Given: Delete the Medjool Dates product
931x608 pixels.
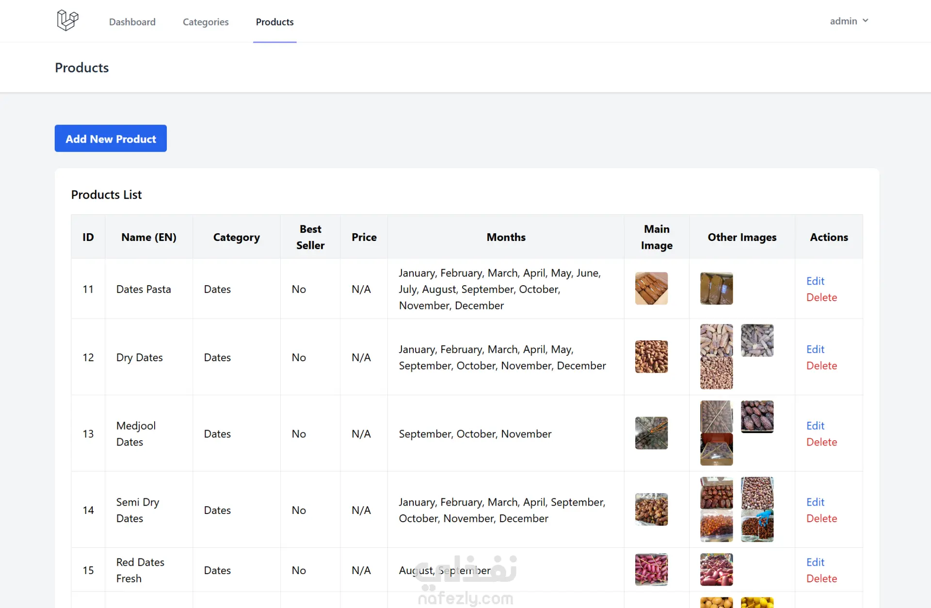Looking at the screenshot, I should click(821, 442).
